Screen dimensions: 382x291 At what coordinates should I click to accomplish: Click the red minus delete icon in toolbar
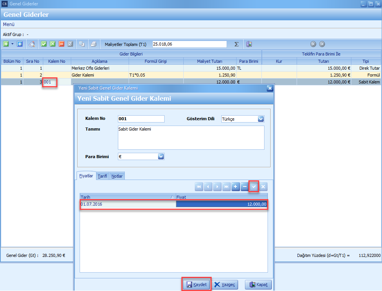click(61, 44)
